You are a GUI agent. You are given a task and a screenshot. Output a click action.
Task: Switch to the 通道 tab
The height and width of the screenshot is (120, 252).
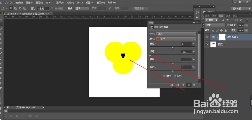pos(228,16)
